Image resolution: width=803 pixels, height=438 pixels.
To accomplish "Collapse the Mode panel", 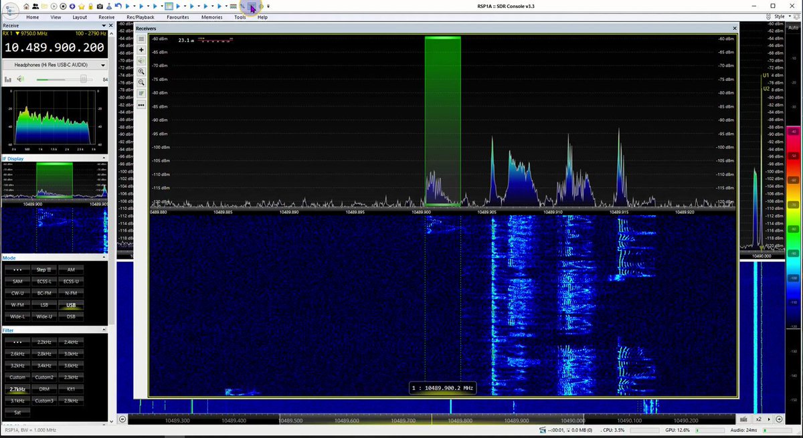I will point(104,257).
